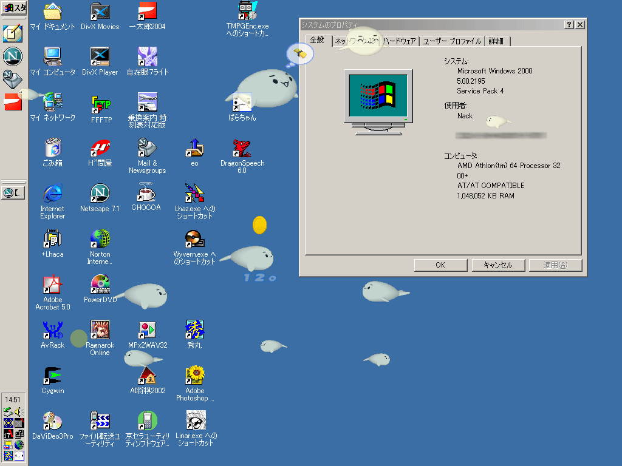Select the AI将棋2002 desktop icon
Screen dimensions: 622x466
(x=147, y=380)
